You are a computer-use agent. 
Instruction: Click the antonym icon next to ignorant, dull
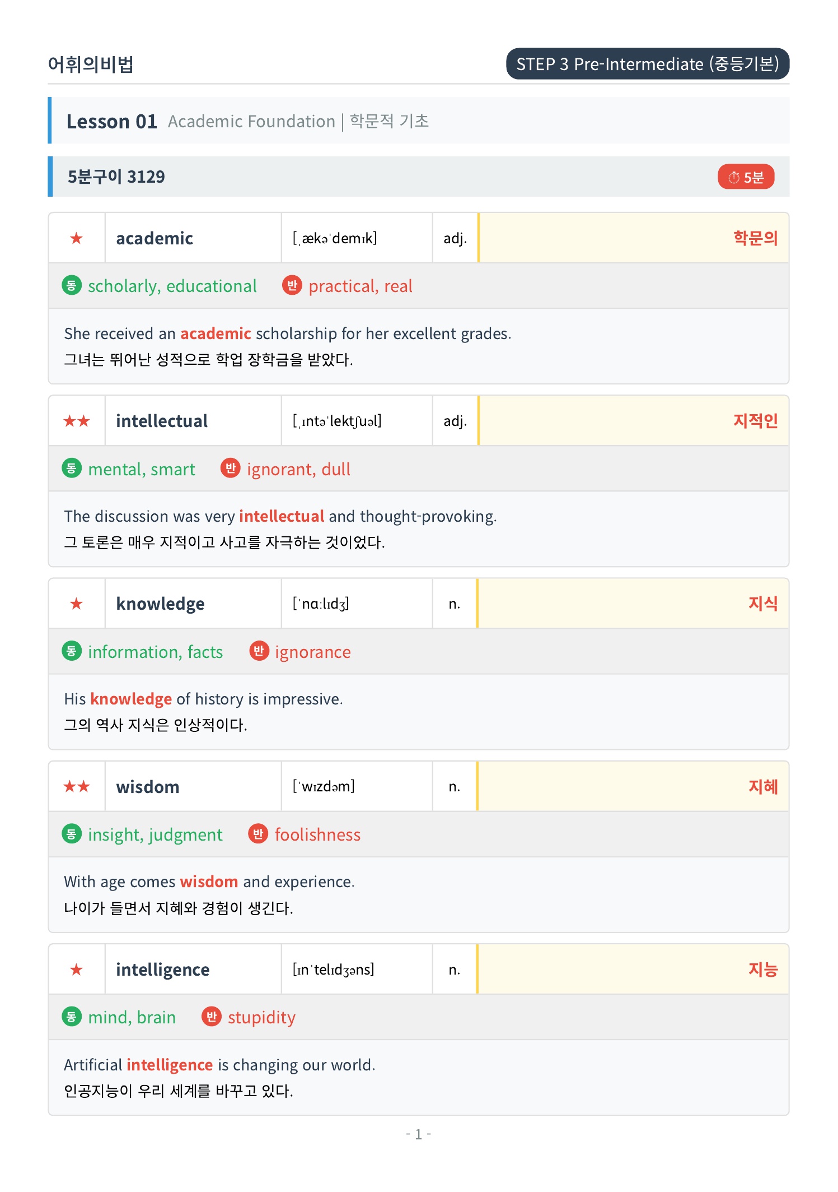pyautogui.click(x=230, y=468)
